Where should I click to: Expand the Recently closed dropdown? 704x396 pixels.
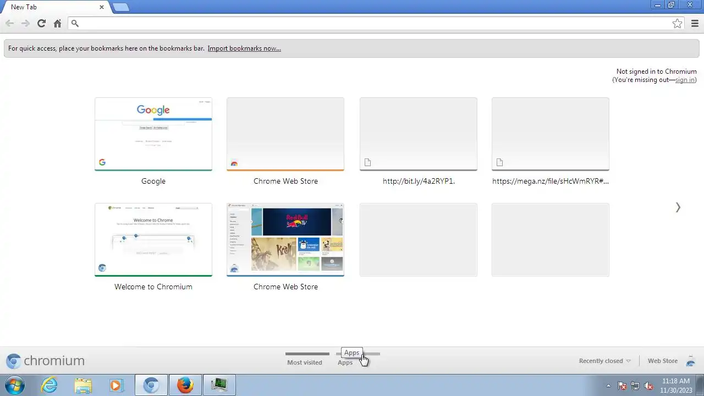tap(604, 361)
